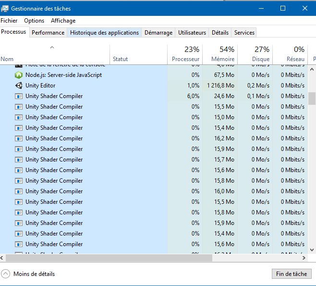Screen dimensions: 316x286
Task: Click the 6,0% processor value
Action: tap(193, 96)
